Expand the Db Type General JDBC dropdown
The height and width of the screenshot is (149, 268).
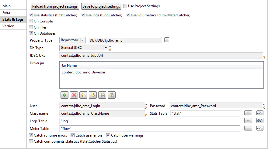(x=106, y=48)
